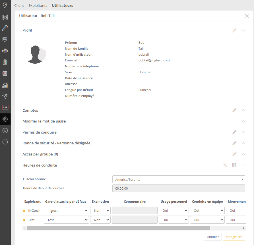Click the horizontal scrollbar under the table
This screenshot has width=254, height=245.
point(118,228)
